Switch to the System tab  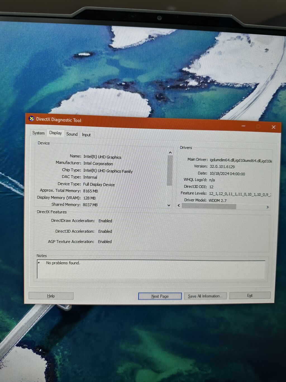[x=38, y=133]
